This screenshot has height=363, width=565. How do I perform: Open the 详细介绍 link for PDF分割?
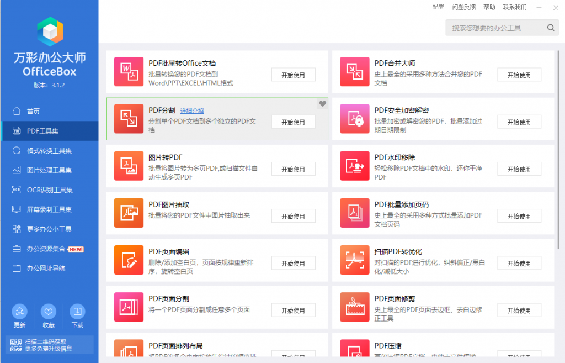click(x=192, y=110)
